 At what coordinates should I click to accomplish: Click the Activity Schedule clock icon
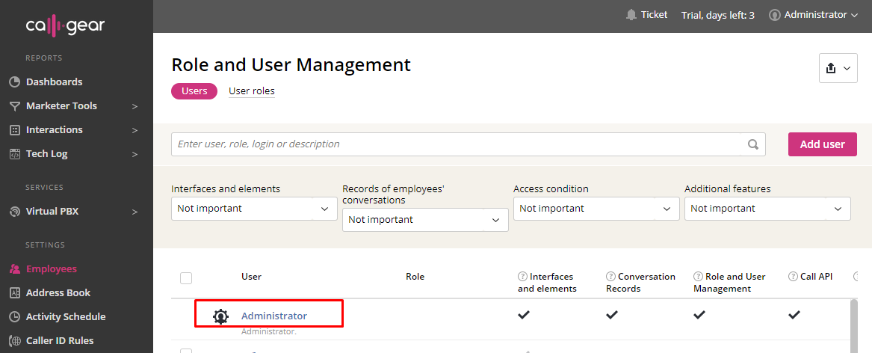tap(15, 317)
